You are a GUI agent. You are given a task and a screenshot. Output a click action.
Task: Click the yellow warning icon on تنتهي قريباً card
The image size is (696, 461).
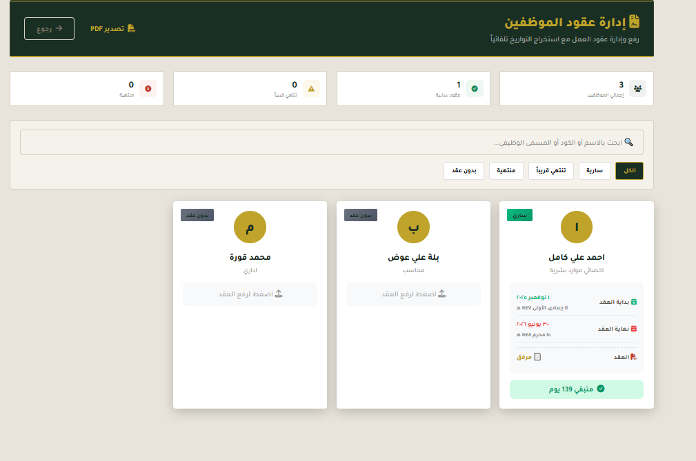311,88
